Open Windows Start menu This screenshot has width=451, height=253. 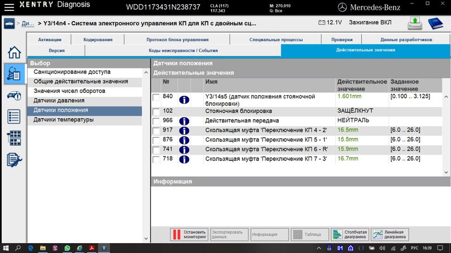pyautogui.click(x=5, y=248)
